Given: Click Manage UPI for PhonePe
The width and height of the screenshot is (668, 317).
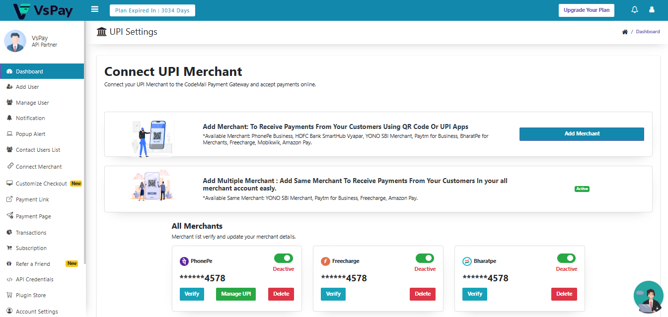Looking at the screenshot, I should pos(236,294).
